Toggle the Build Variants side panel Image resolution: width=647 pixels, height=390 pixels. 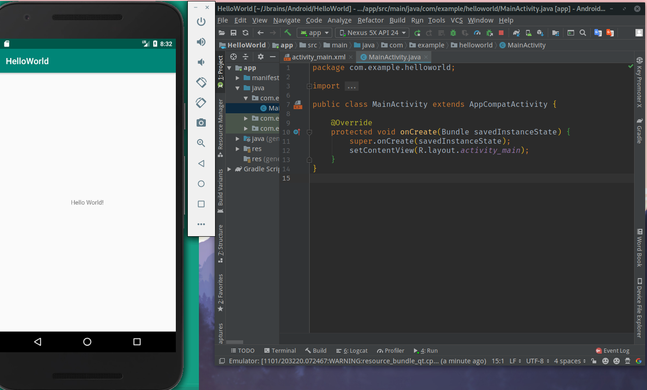point(221,191)
